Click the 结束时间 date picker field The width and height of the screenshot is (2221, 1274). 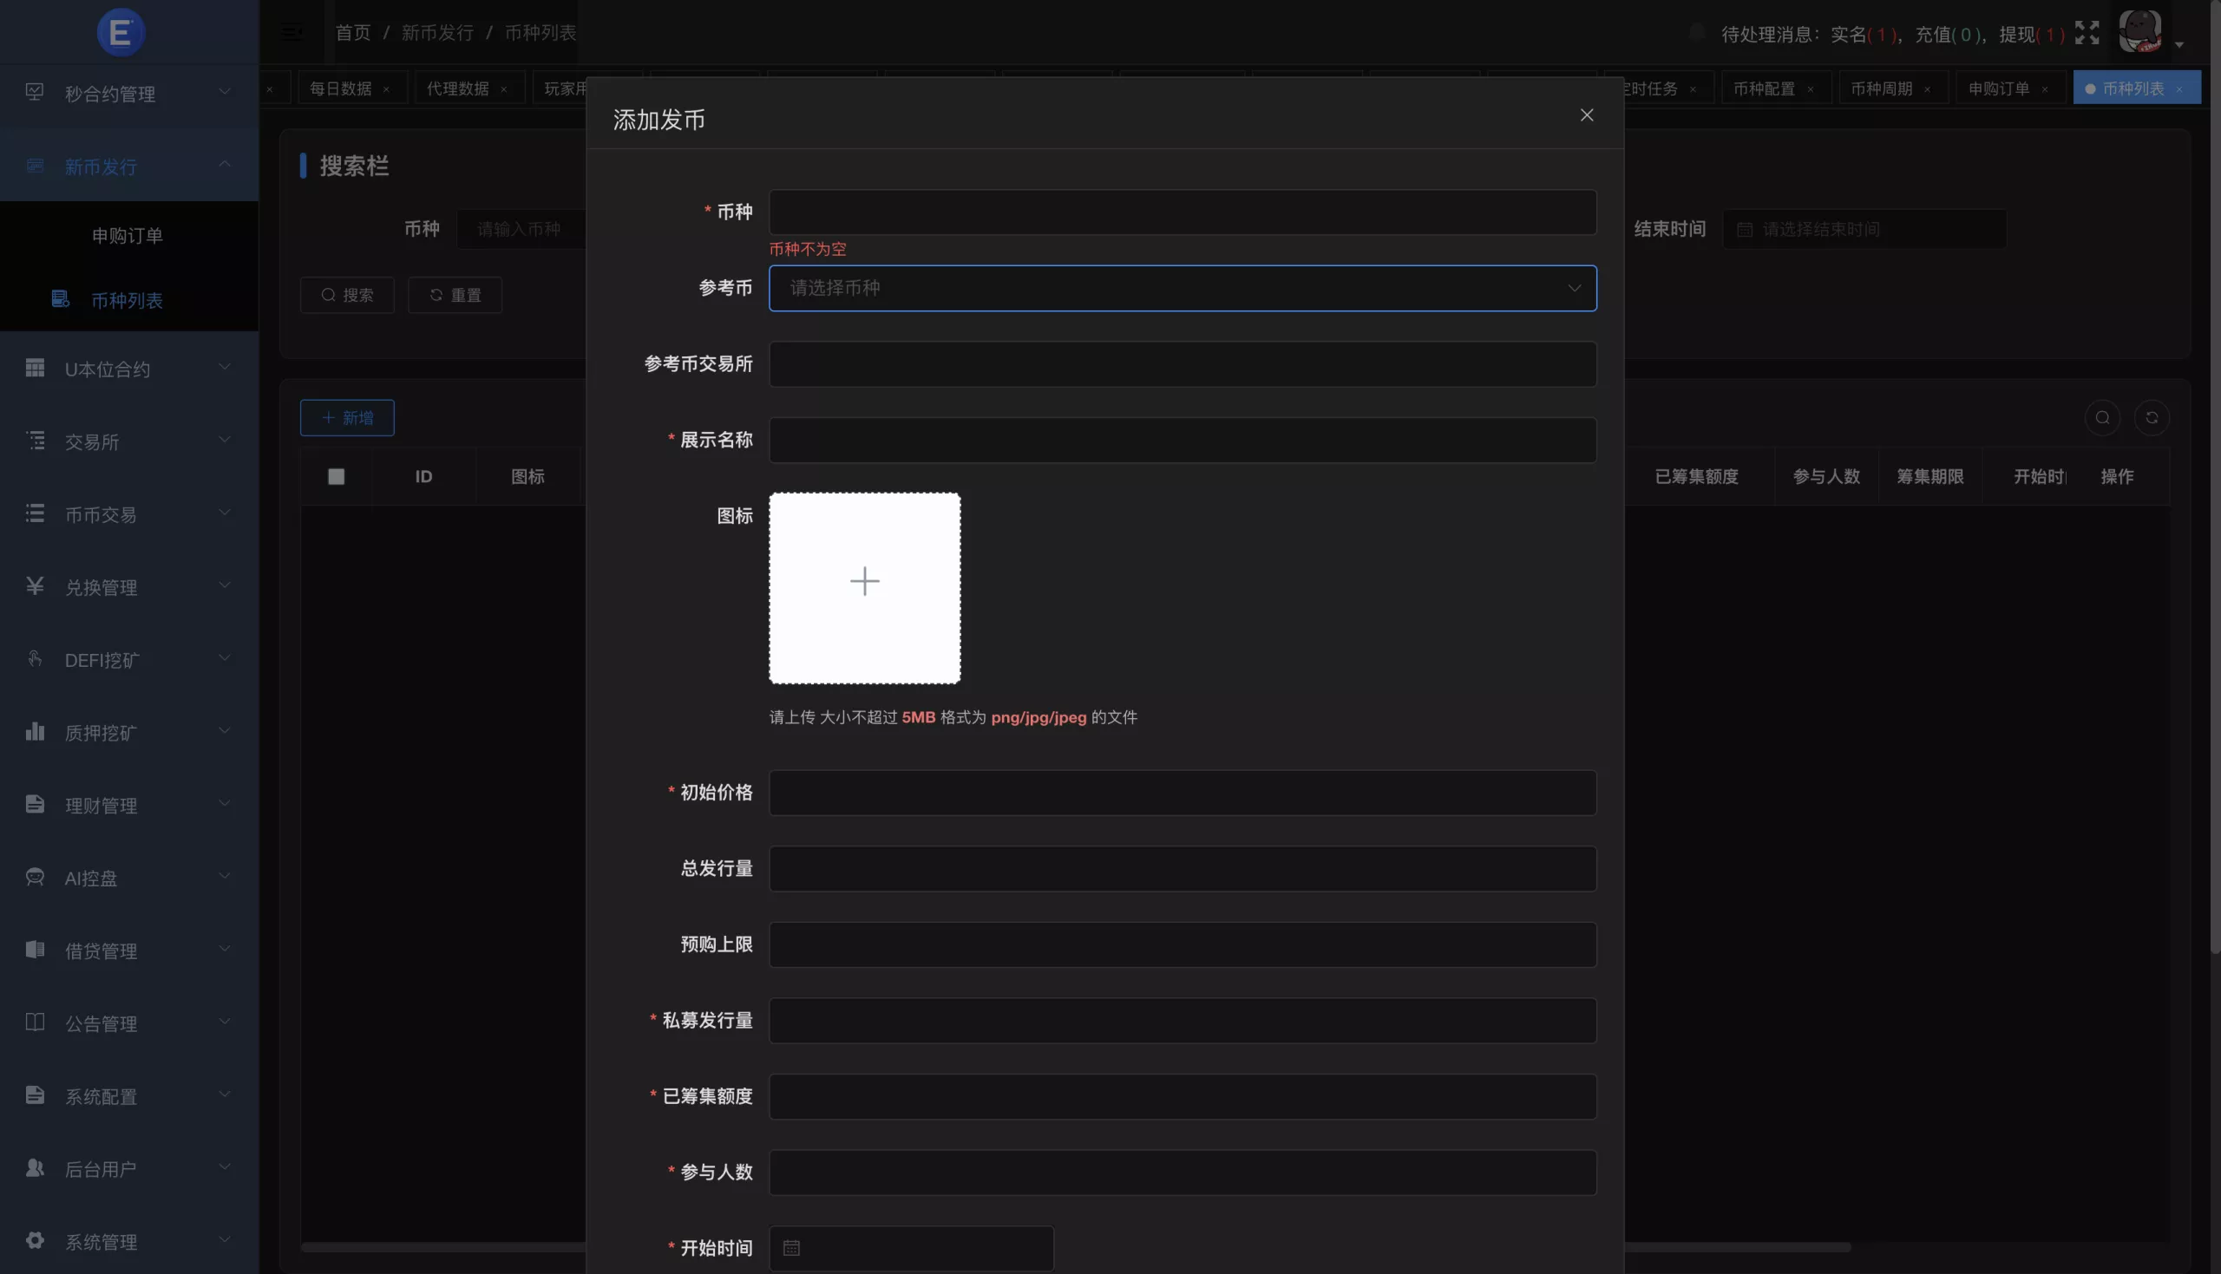(1864, 228)
